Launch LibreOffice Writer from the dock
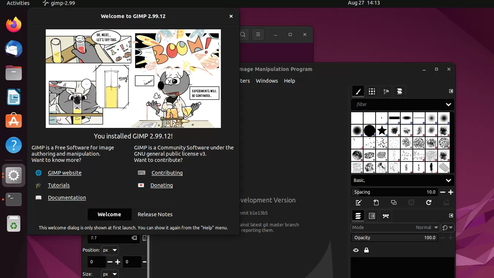The image size is (494, 278). coord(14,97)
